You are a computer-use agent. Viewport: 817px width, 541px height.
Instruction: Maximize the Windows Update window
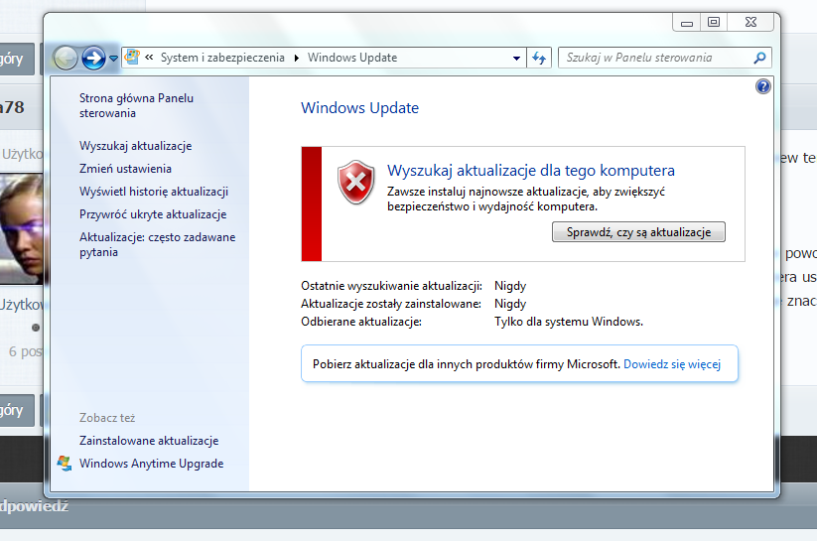pos(714,23)
